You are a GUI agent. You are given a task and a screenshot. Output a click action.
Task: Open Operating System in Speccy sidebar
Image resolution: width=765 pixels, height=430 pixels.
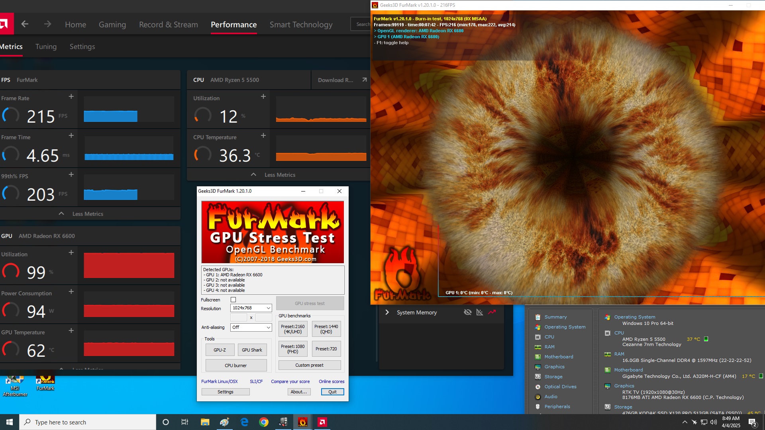(565, 327)
